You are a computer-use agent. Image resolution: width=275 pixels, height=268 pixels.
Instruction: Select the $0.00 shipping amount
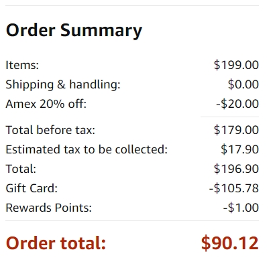pos(243,84)
